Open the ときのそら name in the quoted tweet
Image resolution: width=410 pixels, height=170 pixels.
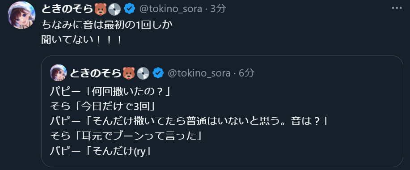coord(96,73)
